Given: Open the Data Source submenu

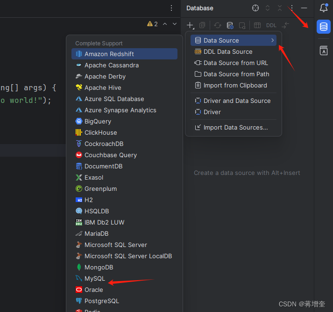Looking at the screenshot, I should tap(234, 40).
